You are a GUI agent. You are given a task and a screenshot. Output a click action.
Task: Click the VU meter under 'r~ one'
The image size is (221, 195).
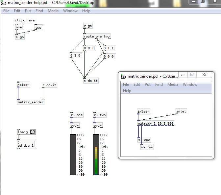(x=73, y=154)
